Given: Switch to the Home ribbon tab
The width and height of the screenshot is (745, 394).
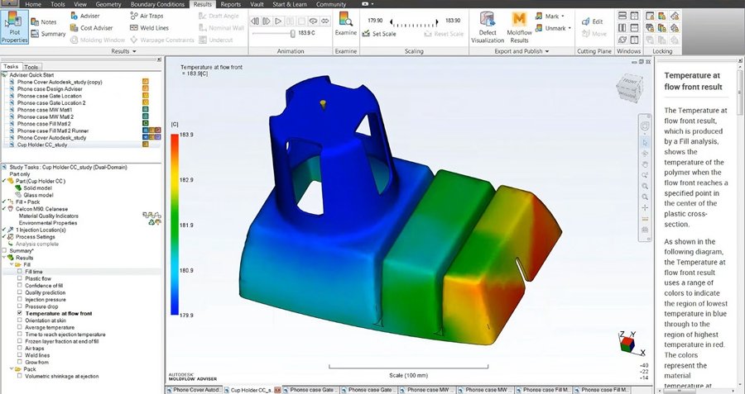Looking at the screenshot, I should (x=33, y=4).
